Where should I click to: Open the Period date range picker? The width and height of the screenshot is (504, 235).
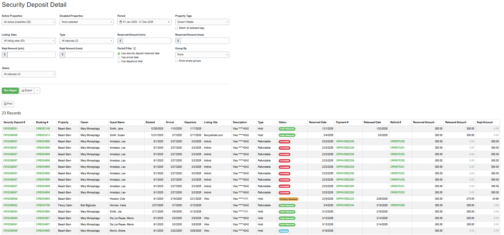144,22
